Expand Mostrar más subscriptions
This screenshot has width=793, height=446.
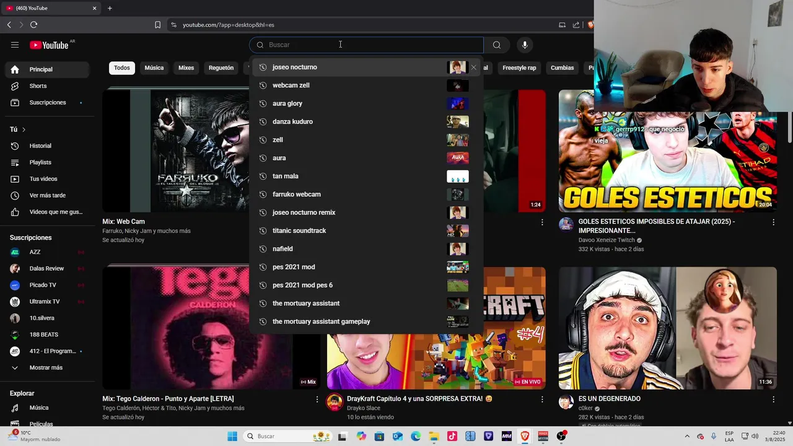tap(47, 368)
